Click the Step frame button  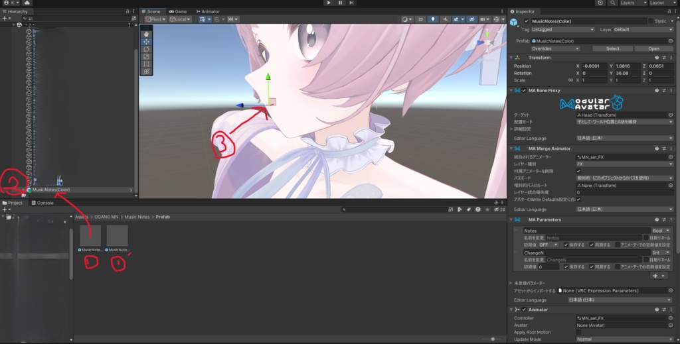pyautogui.click(x=351, y=3)
